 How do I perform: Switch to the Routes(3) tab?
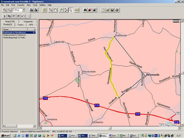(x=7, y=25)
